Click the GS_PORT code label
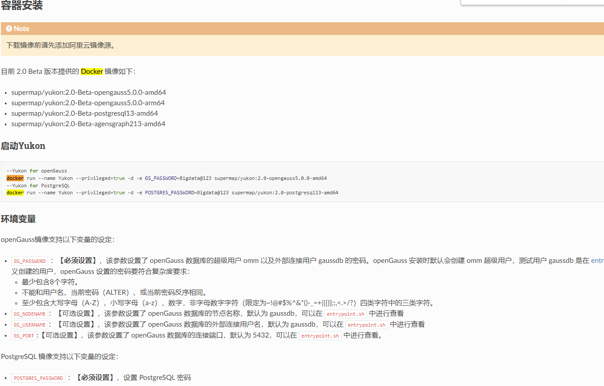The image size is (604, 386). (24, 336)
